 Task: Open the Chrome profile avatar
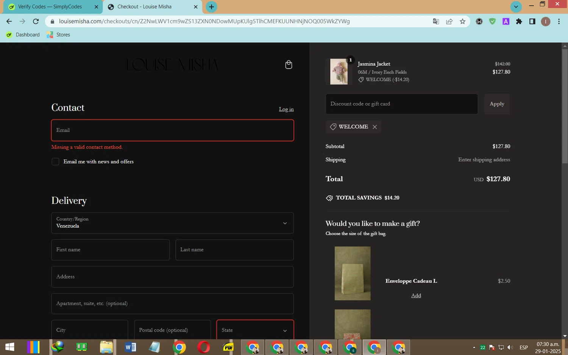pyautogui.click(x=545, y=22)
